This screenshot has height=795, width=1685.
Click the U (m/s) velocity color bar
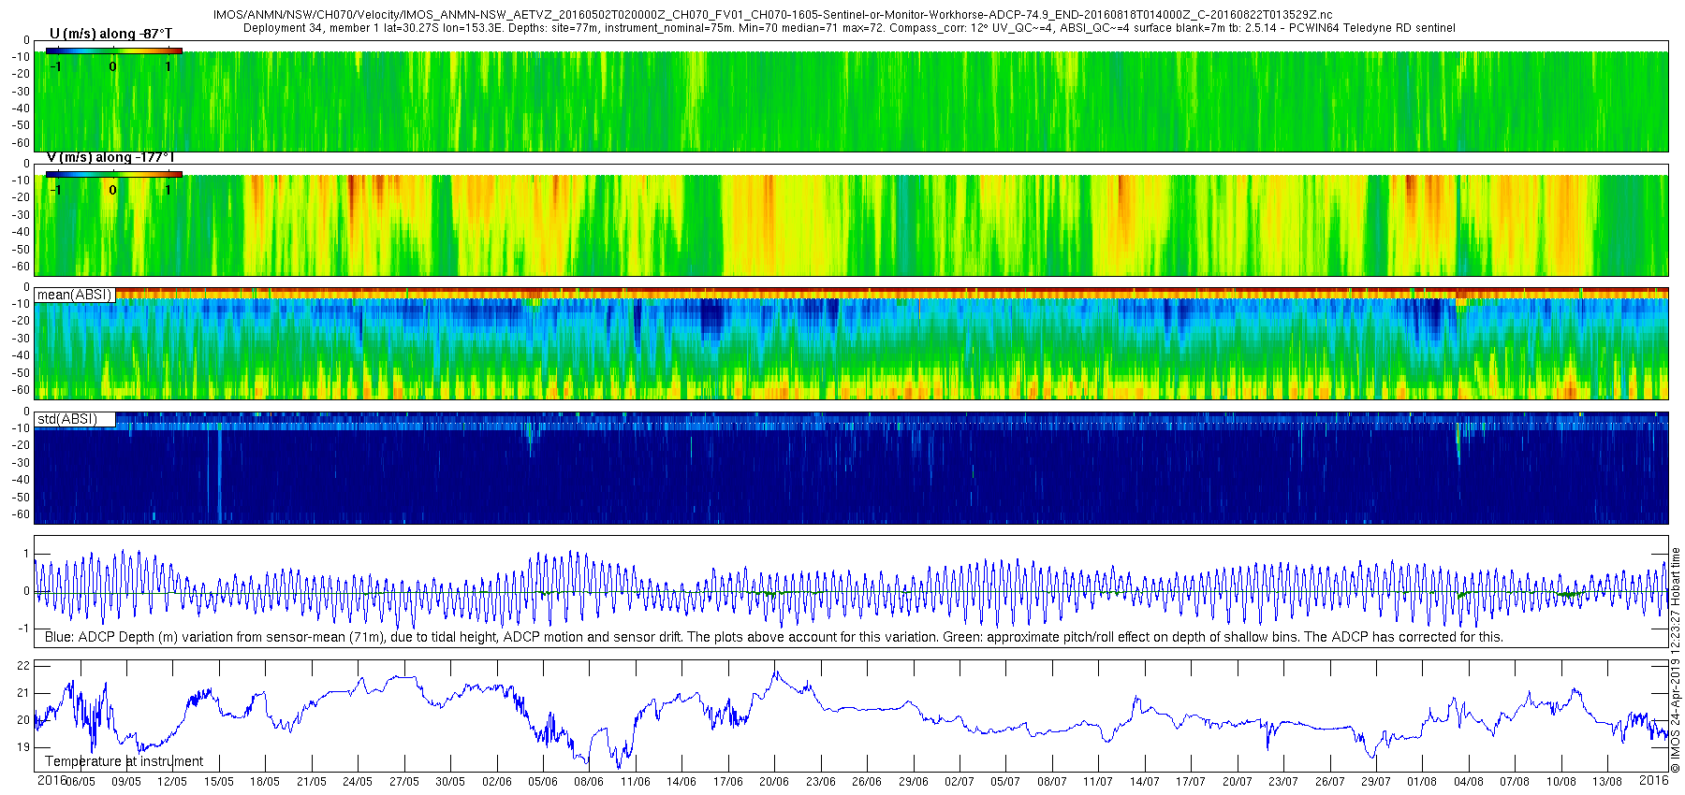(x=114, y=51)
